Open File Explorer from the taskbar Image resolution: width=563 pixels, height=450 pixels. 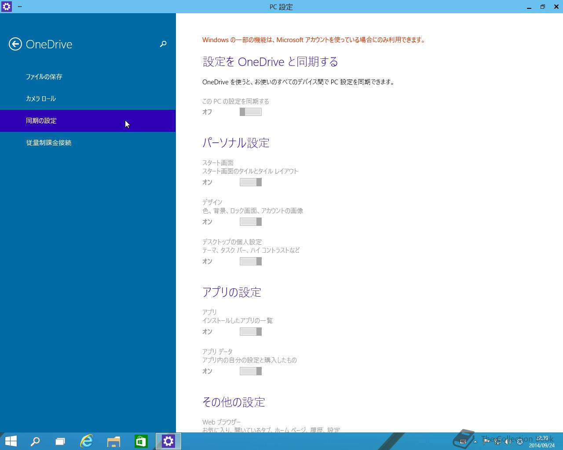click(x=113, y=441)
